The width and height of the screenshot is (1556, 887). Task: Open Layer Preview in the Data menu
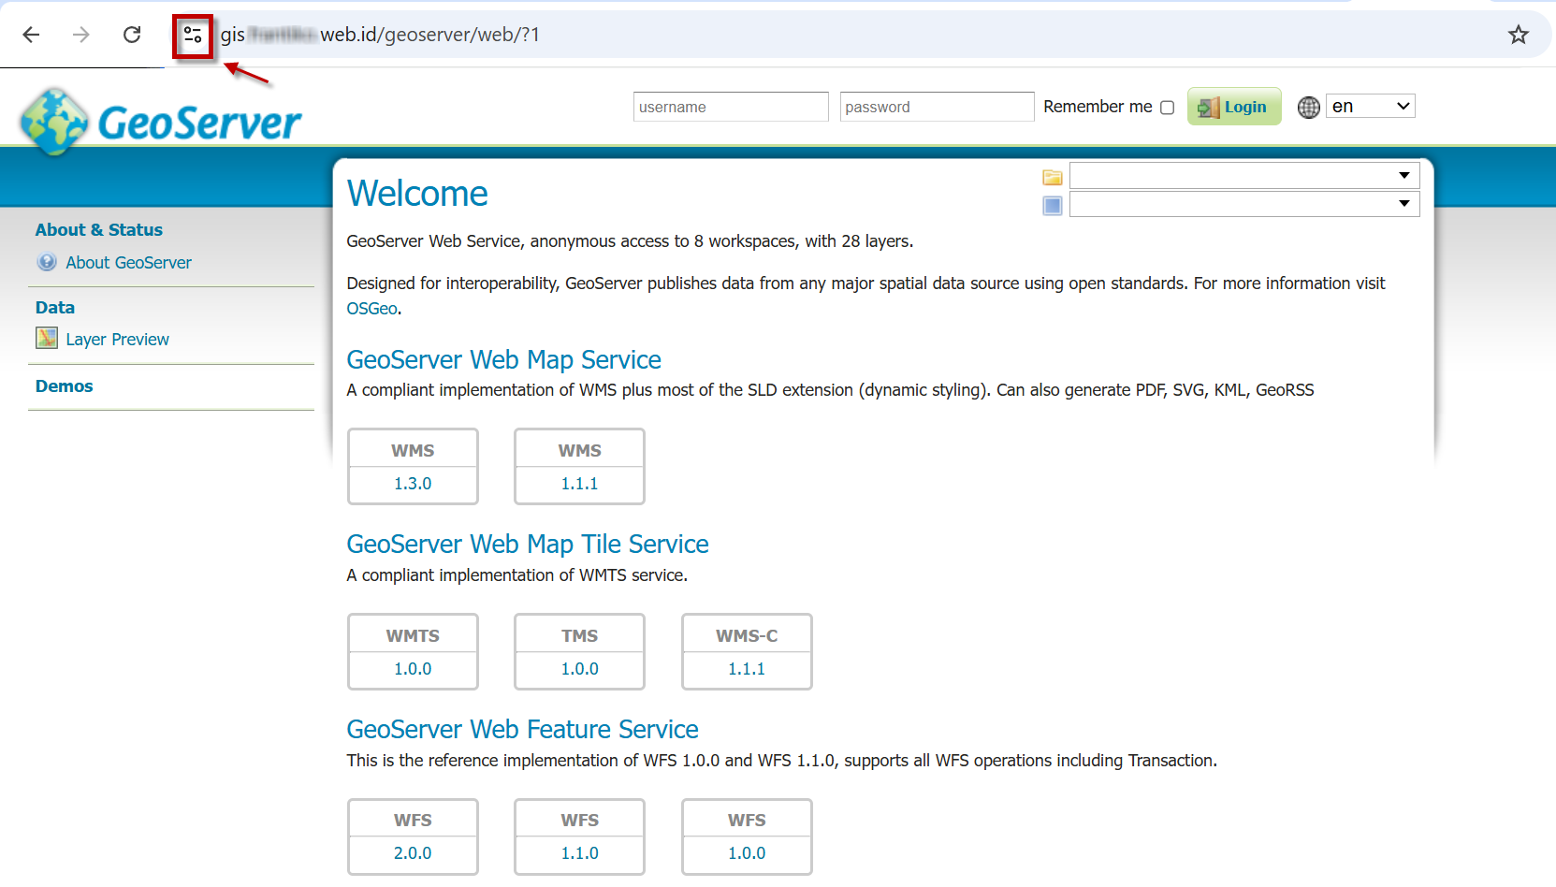pyautogui.click(x=117, y=340)
